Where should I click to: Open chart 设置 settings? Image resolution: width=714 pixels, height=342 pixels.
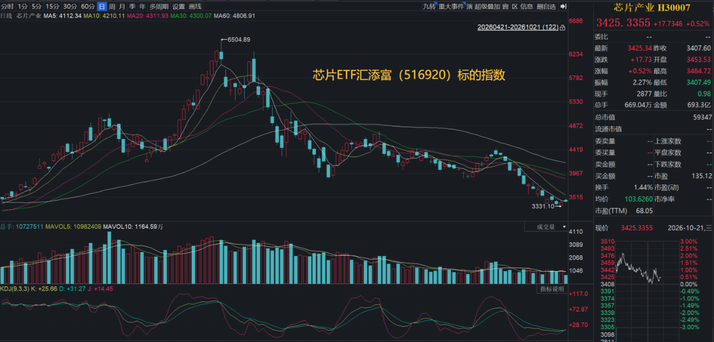(x=178, y=7)
